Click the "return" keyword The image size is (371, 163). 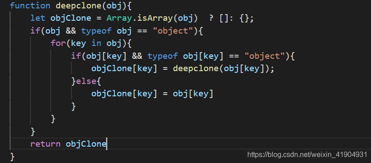tap(45, 144)
